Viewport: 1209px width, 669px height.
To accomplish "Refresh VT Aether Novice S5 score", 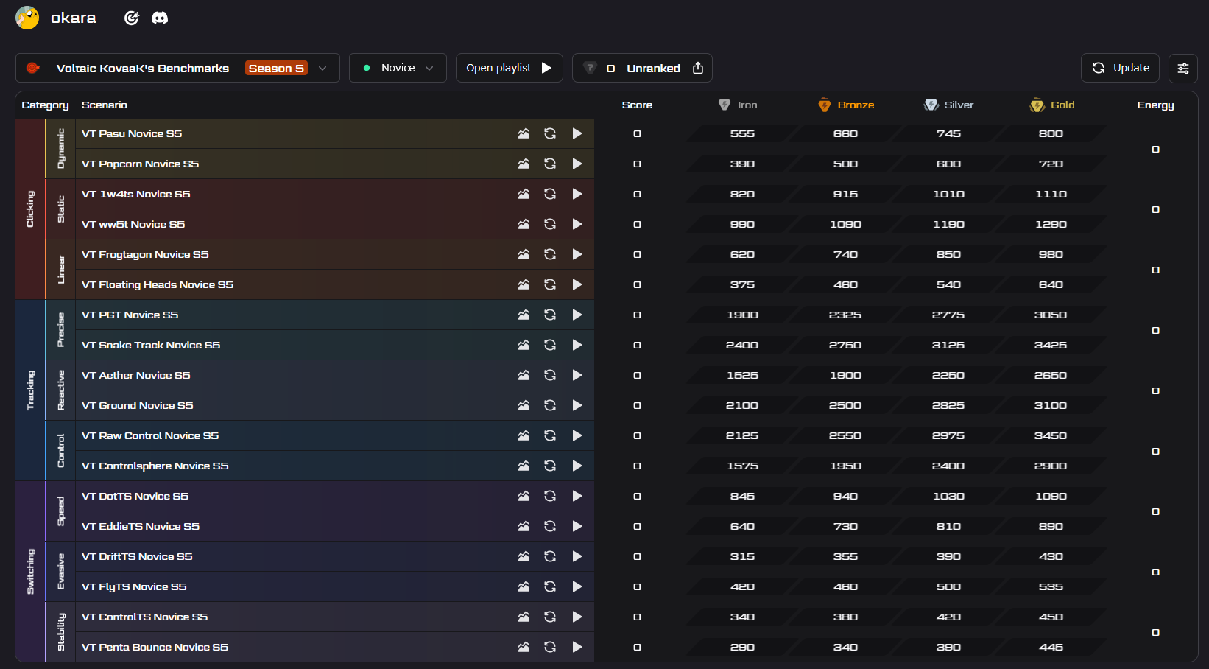I will 550,375.
